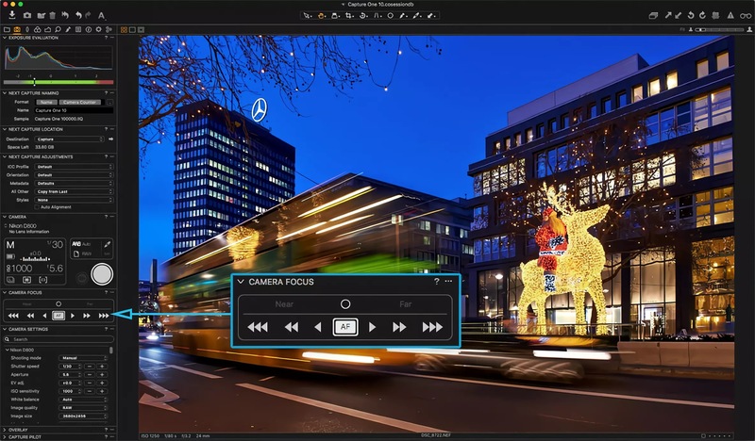755x441 pixels.
Task: Click the trash Delete icon in toolbar
Action: [x=53, y=15]
